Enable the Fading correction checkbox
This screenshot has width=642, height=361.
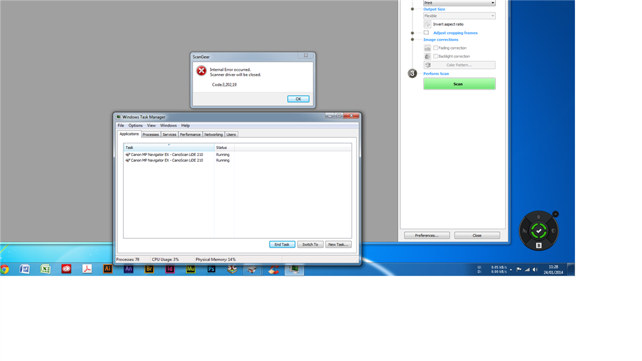tap(436, 48)
